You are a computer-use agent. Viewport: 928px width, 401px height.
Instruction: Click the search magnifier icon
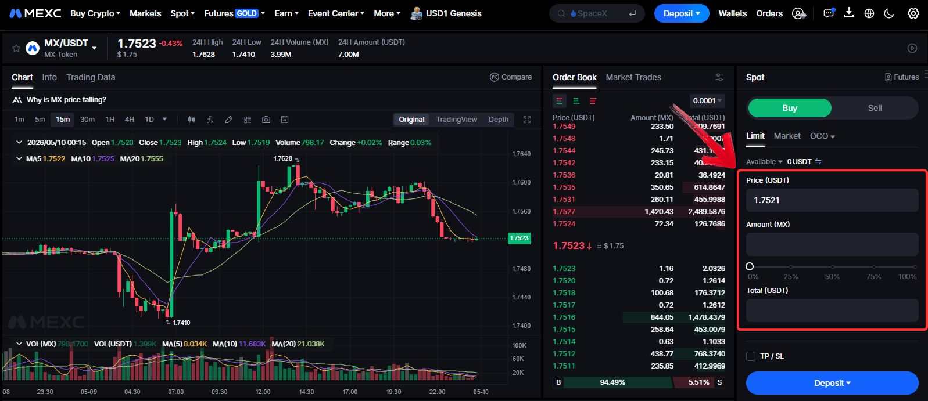click(x=561, y=13)
